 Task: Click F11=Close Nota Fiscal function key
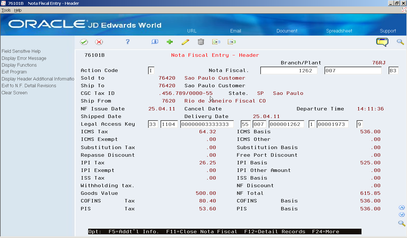tap(202, 232)
